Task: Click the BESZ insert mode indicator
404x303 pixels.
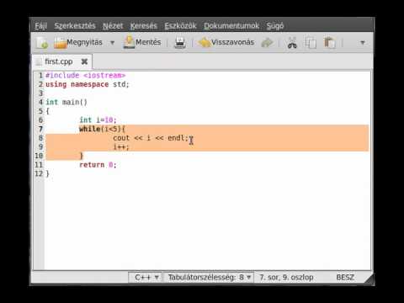Action: (345, 278)
